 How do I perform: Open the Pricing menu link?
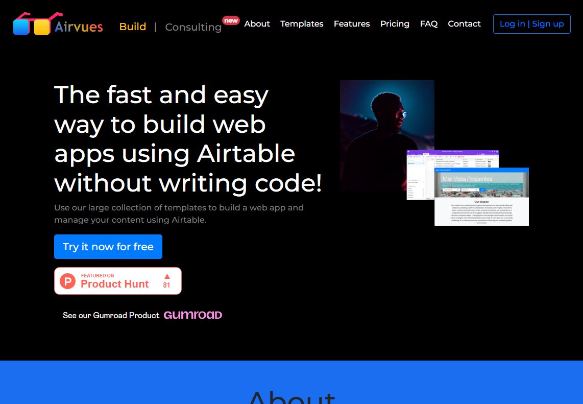395,24
